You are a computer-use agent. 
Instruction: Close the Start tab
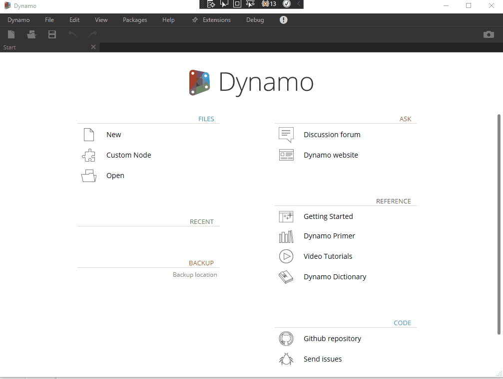(93, 47)
